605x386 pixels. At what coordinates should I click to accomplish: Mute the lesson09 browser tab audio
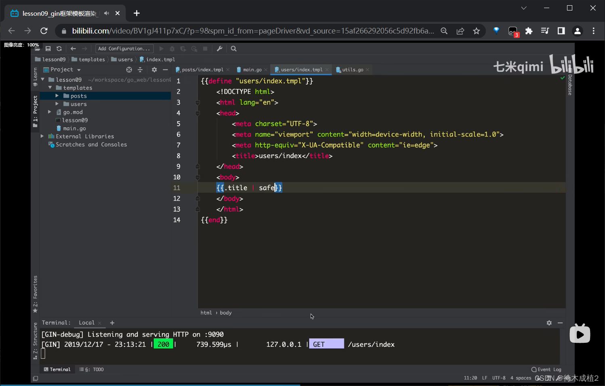tap(107, 13)
